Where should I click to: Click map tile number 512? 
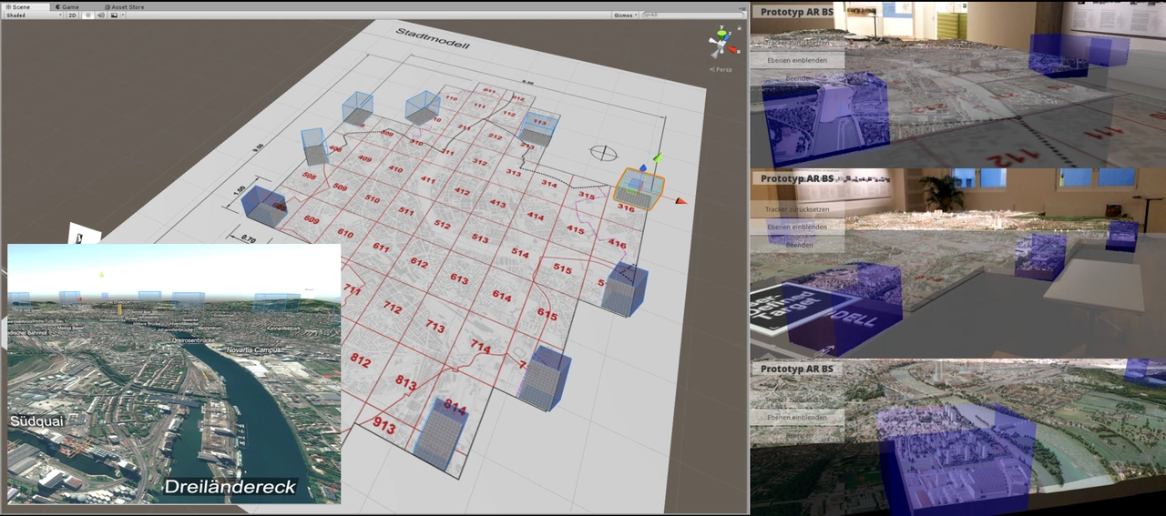(x=442, y=224)
